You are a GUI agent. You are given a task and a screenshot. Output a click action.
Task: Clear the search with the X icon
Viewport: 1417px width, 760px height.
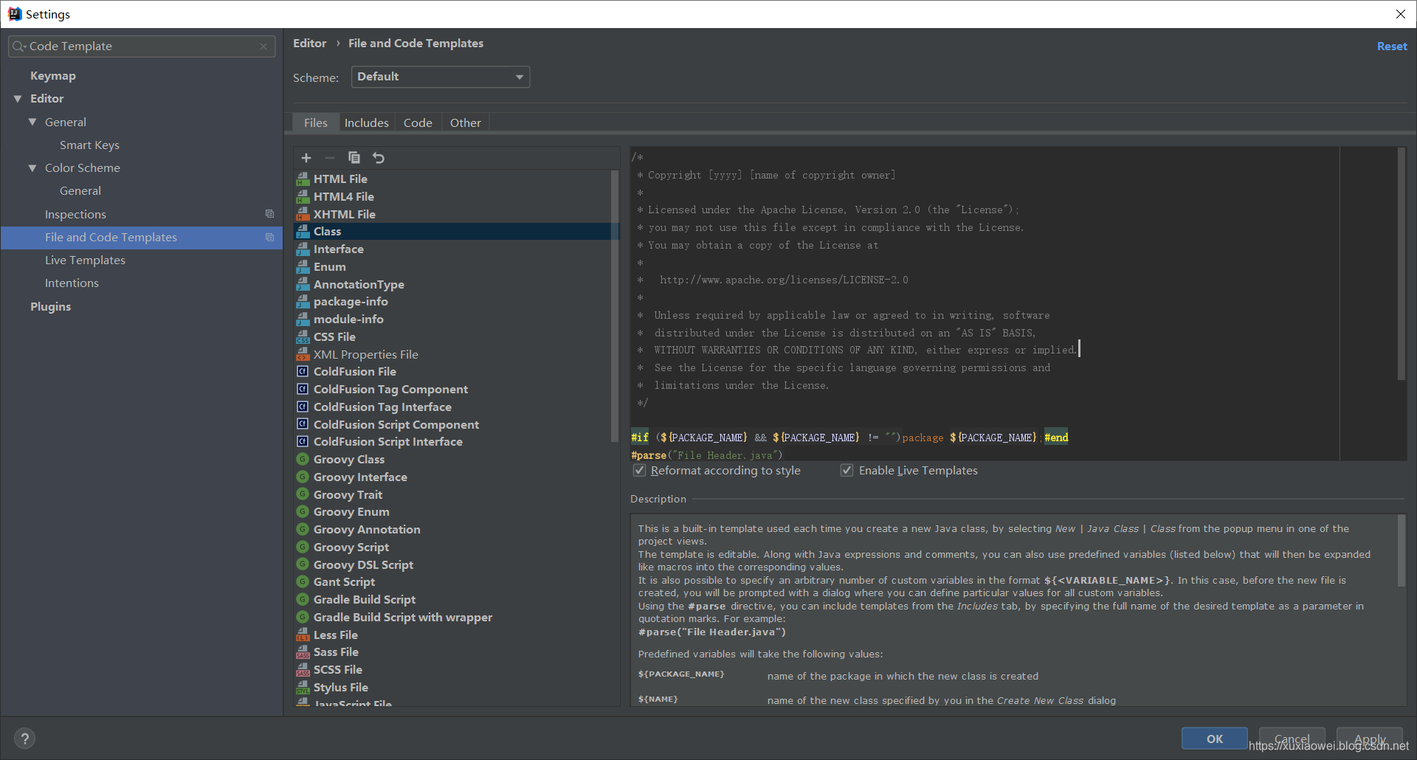[263, 46]
